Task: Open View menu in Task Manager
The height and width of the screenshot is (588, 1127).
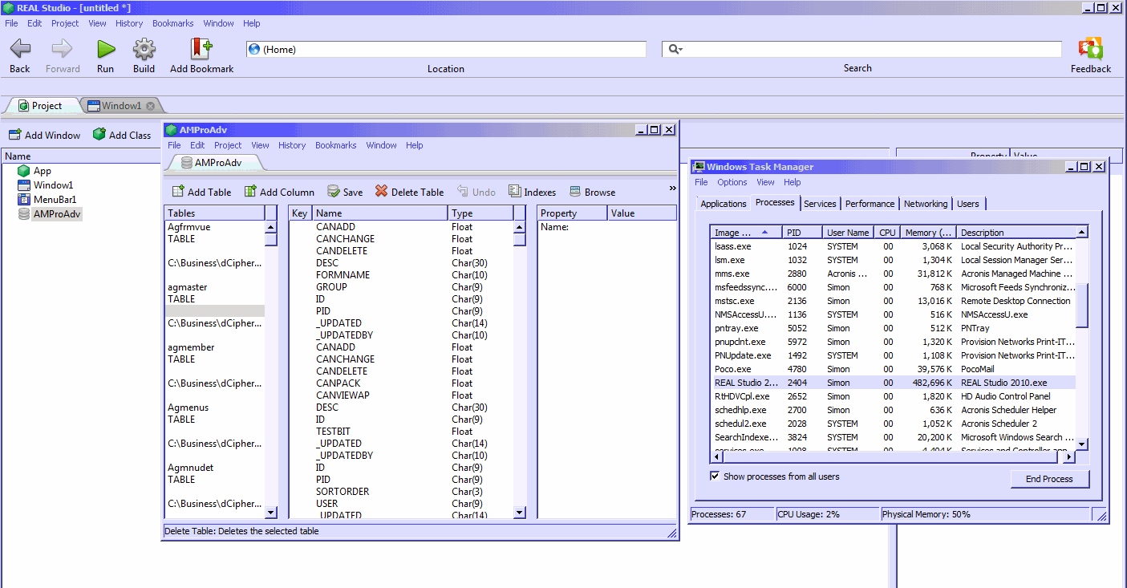Action: [x=765, y=182]
